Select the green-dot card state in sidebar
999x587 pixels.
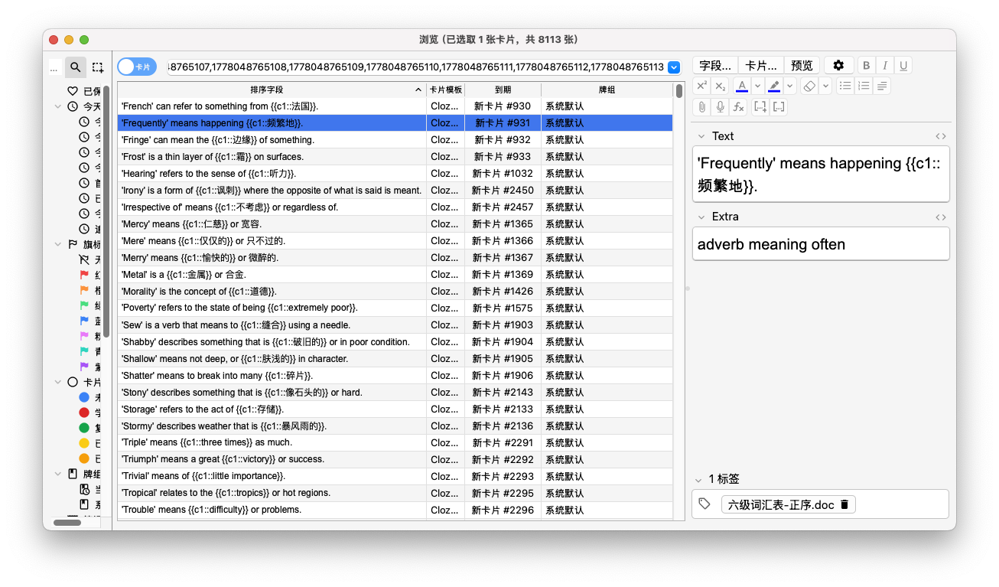[x=84, y=428]
